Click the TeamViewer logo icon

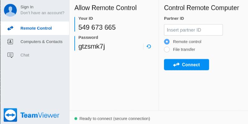11,115
